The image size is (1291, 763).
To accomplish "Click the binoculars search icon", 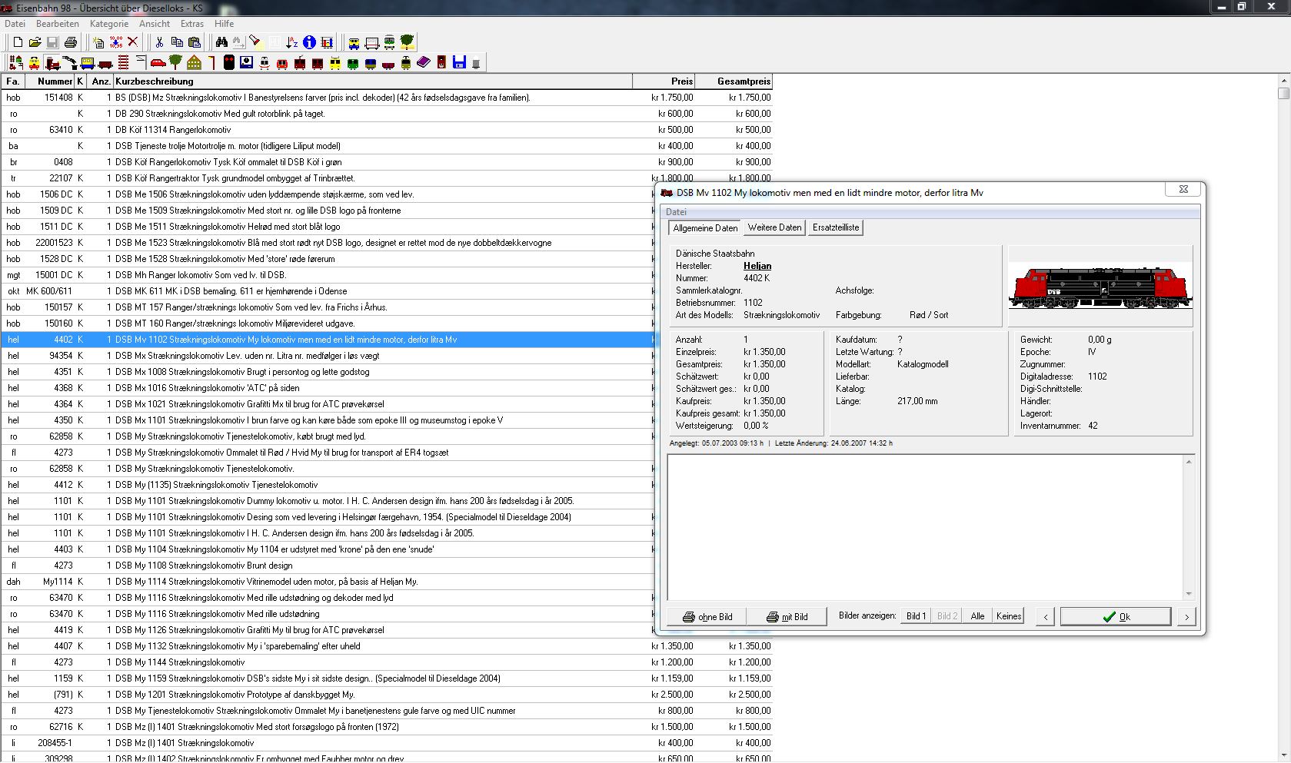I will click(221, 42).
